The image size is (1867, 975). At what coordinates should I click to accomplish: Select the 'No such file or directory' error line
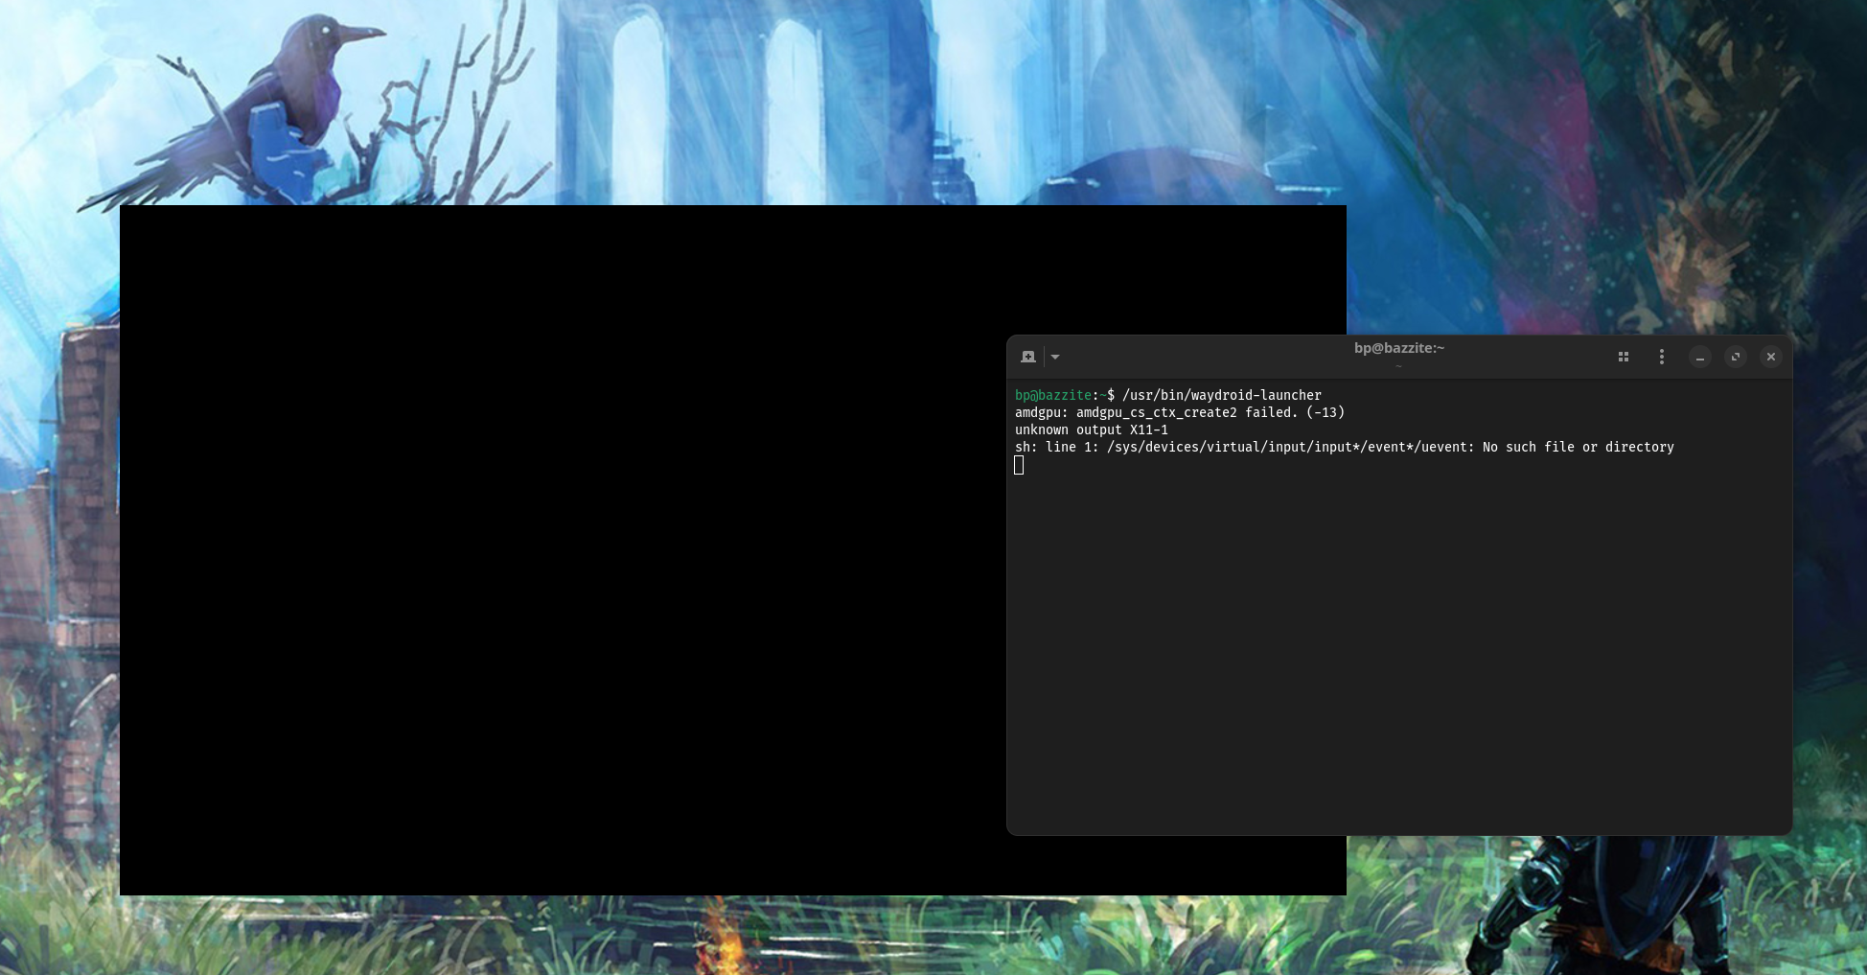pyautogui.click(x=1345, y=447)
